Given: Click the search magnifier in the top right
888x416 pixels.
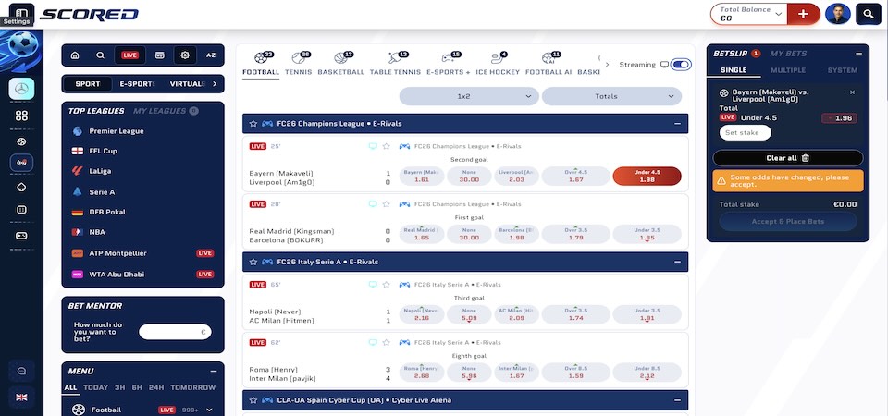Looking at the screenshot, I should point(869,14).
